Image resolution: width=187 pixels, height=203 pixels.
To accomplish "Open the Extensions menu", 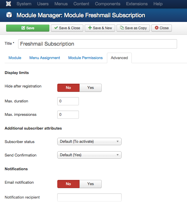I will click(137, 4).
